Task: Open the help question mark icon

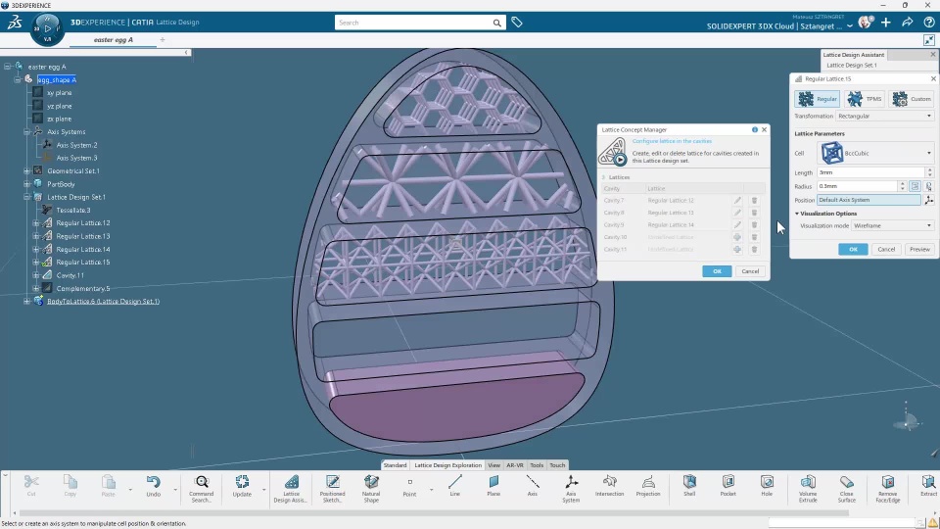Action: tap(929, 23)
